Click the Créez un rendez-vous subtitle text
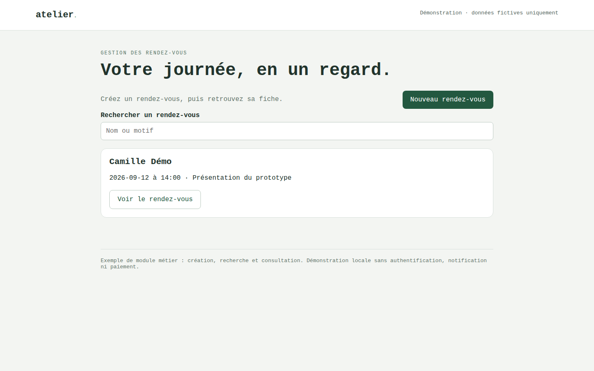Viewport: 594px width, 371px height. pyautogui.click(x=191, y=99)
